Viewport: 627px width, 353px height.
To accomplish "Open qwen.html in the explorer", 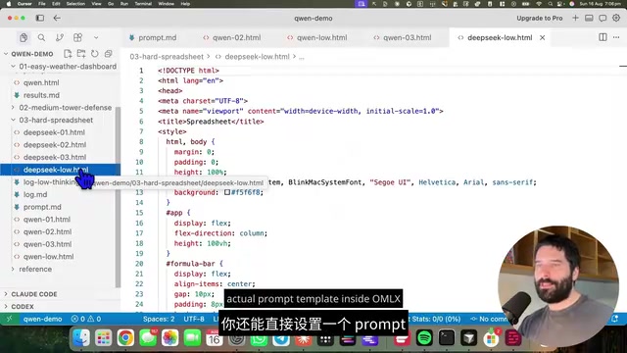I will click(41, 82).
